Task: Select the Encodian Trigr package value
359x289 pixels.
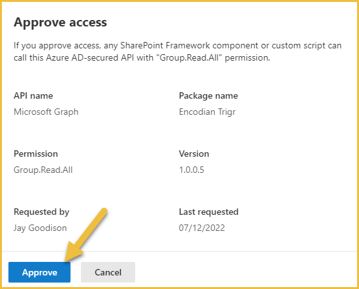Action: (x=207, y=112)
